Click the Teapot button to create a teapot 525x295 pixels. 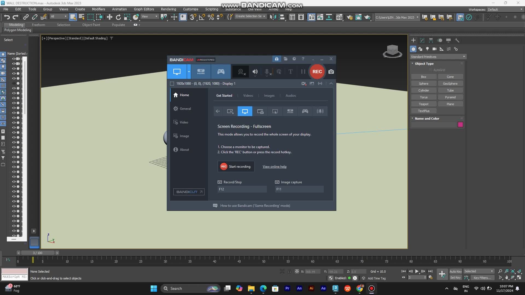coord(424,104)
